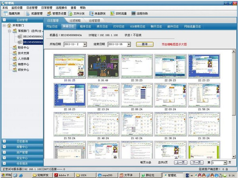238x178 pixels.
Task: Select the 研发中心 department in the tree
Action: click(23, 70)
